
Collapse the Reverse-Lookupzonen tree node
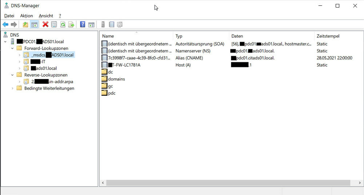[x=12, y=75]
